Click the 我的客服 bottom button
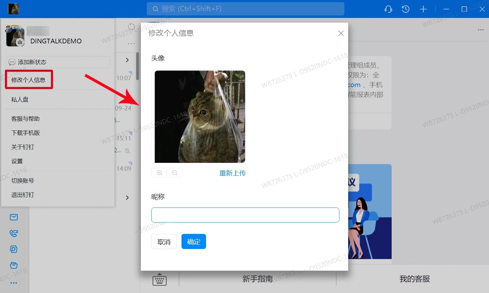489x293 pixels. coord(415,279)
